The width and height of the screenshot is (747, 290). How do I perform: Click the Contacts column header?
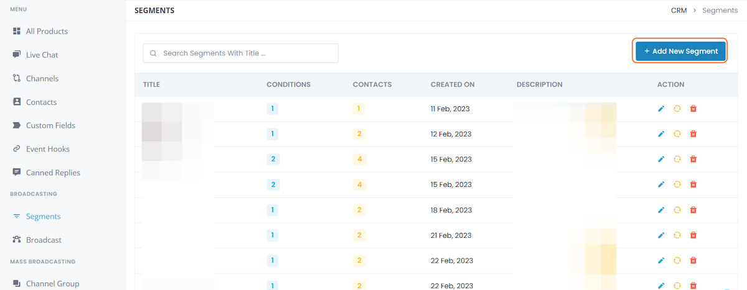[x=372, y=84]
